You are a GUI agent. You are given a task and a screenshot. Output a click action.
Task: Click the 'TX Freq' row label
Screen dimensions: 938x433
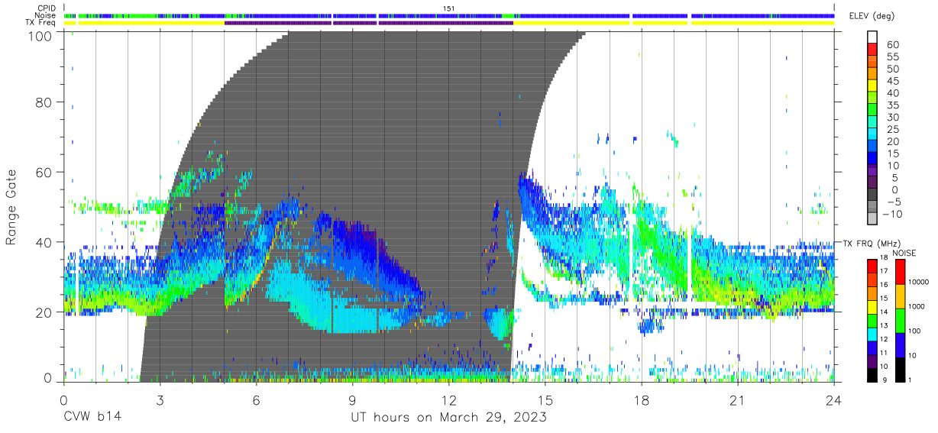(40, 22)
